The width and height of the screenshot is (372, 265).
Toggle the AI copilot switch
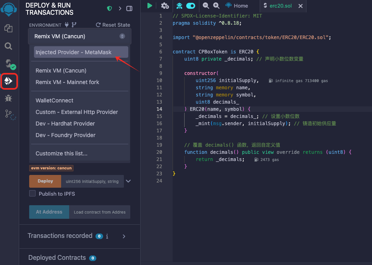click(x=191, y=6)
